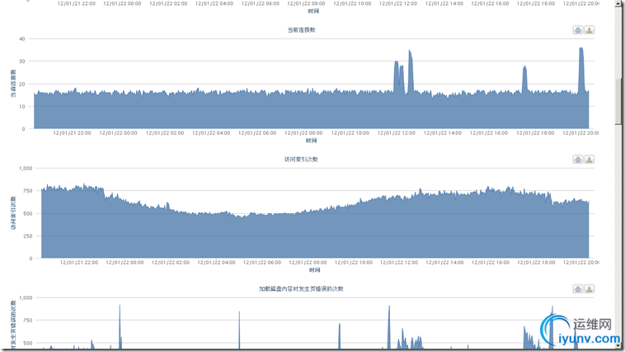The image size is (625, 352).
Task: Click 12/01/22 06:00 tick on connections chart axis
Action: pos(257,133)
